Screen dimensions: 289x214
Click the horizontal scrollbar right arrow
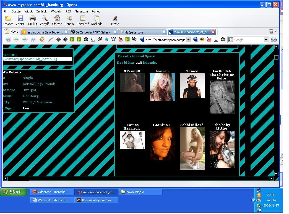[x=271, y=178]
